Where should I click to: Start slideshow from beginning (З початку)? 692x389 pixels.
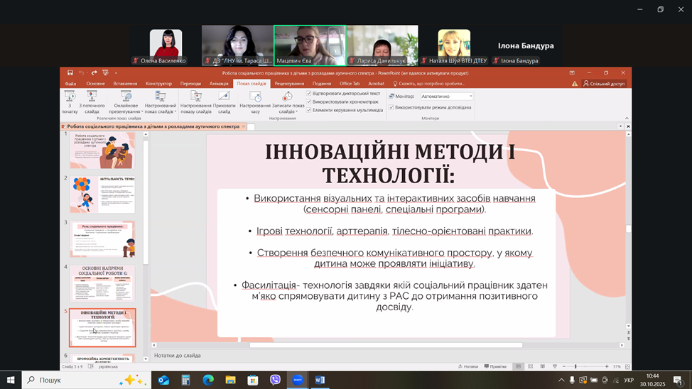[x=70, y=102]
